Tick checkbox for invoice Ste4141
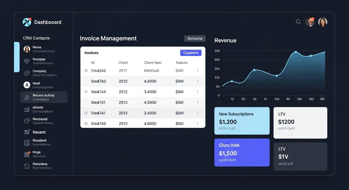 (x=86, y=113)
